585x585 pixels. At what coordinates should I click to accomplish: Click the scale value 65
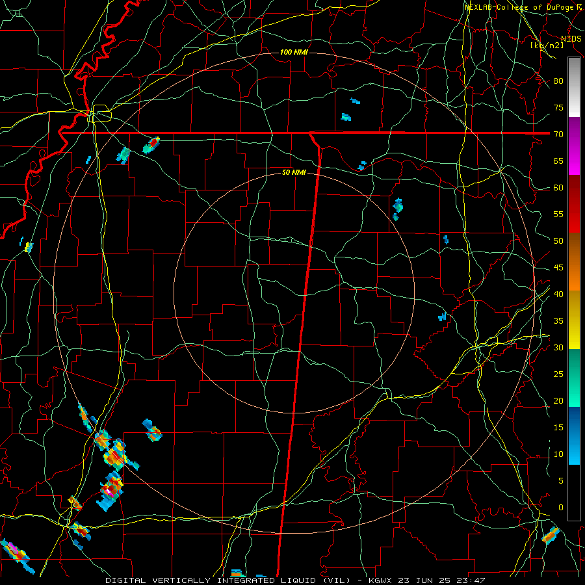click(558, 161)
